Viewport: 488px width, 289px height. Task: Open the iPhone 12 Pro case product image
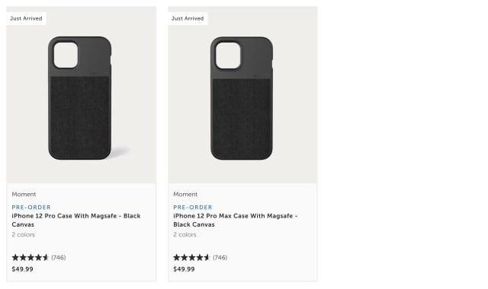[x=81, y=94]
